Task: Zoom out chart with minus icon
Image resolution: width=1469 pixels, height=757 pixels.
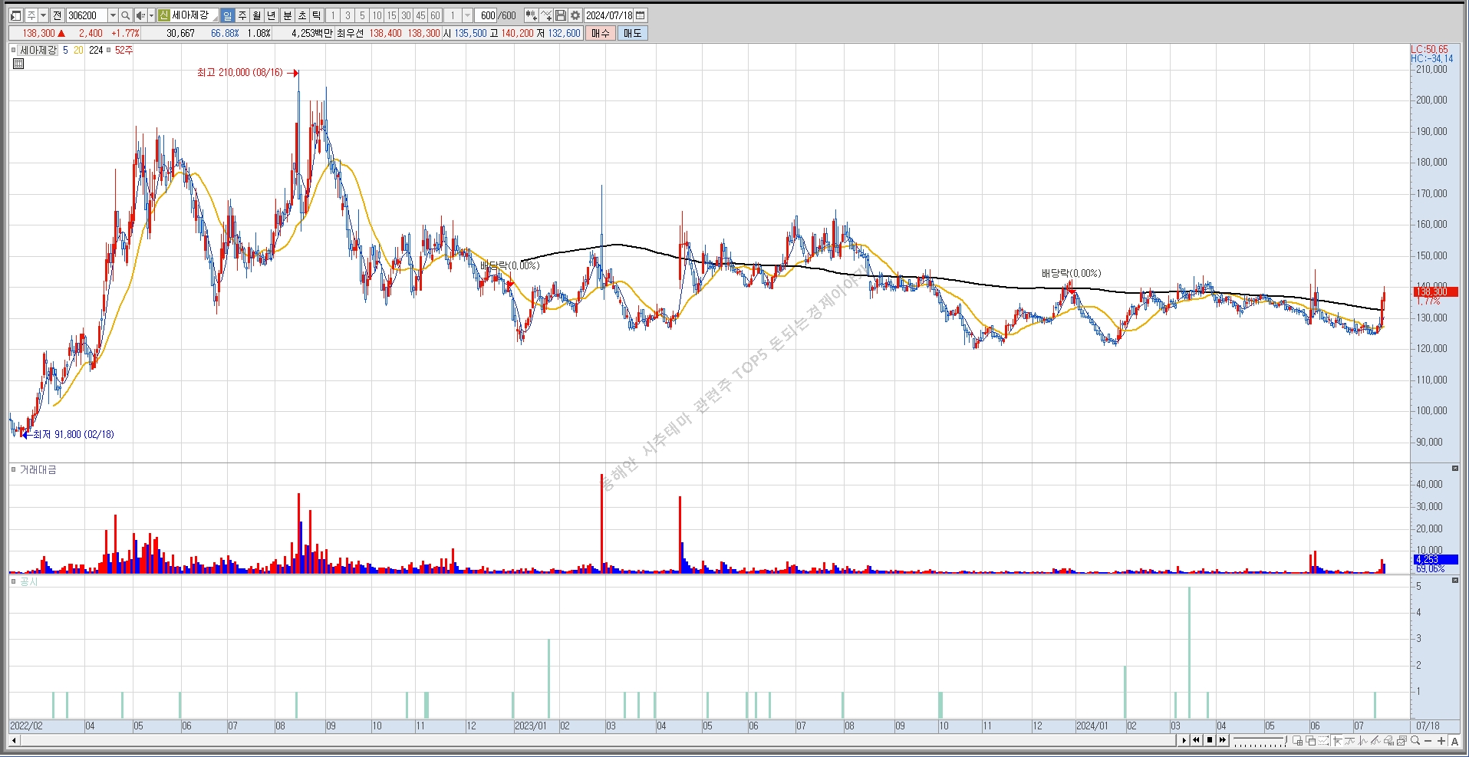Action: 1428,741
